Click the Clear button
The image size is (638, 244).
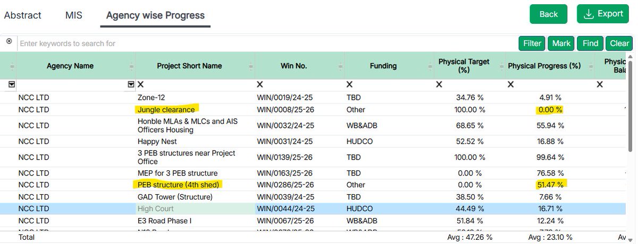pyautogui.click(x=619, y=43)
